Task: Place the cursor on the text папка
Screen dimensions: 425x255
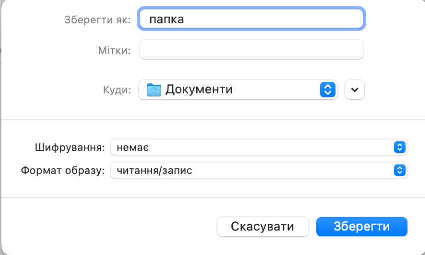Action: click(166, 20)
